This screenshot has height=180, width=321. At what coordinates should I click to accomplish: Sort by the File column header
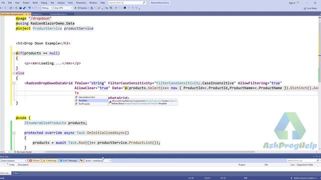coord(266,164)
